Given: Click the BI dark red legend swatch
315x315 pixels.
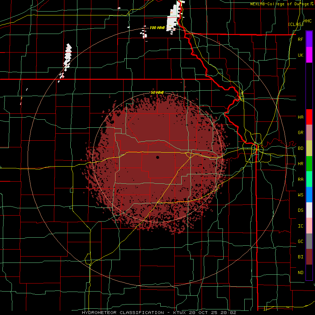Looking at the screenshot, I should pos(309,257).
